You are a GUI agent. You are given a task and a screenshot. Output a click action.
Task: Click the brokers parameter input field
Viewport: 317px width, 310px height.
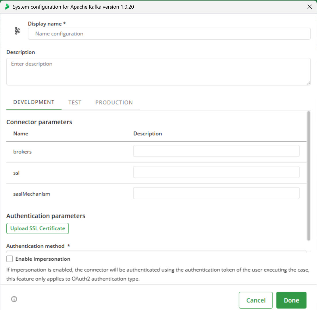pyautogui.click(x=216, y=151)
